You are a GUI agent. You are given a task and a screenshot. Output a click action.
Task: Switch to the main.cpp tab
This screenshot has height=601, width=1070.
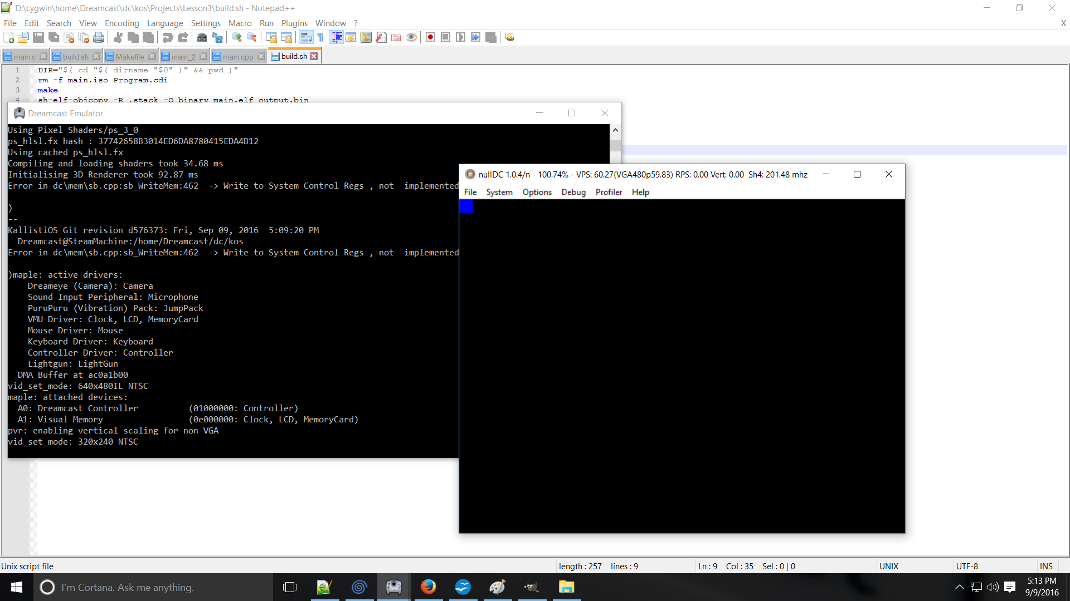(238, 57)
